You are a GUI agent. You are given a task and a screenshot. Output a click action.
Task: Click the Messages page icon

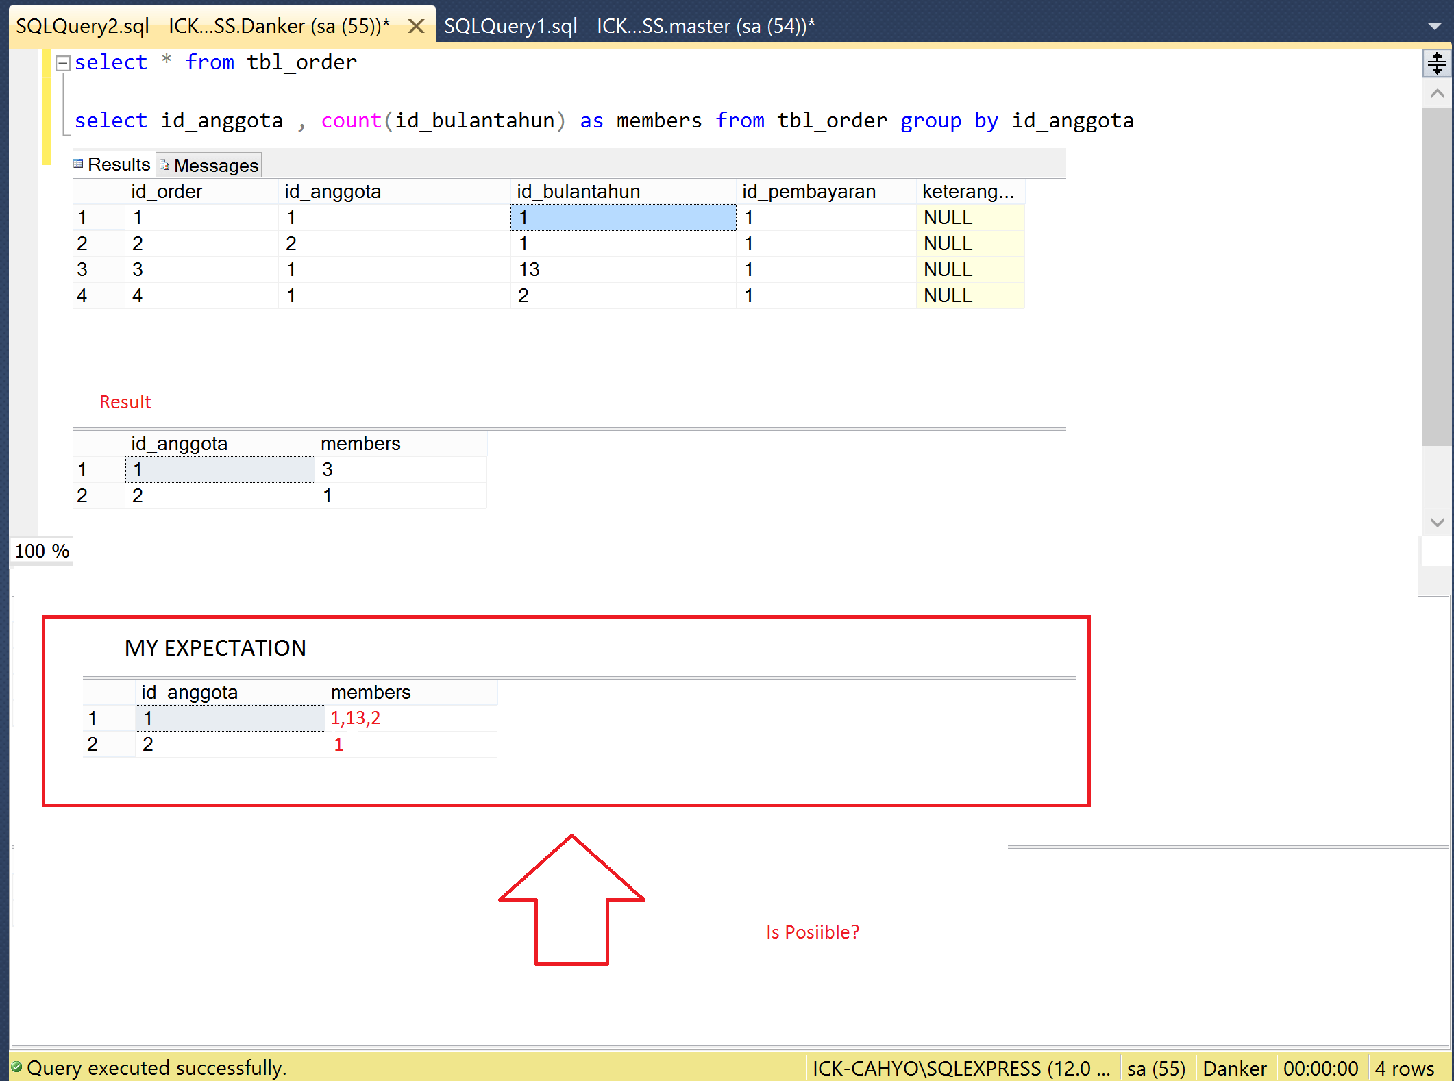(x=164, y=165)
